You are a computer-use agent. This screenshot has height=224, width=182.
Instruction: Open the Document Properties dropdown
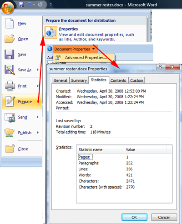click(75, 49)
